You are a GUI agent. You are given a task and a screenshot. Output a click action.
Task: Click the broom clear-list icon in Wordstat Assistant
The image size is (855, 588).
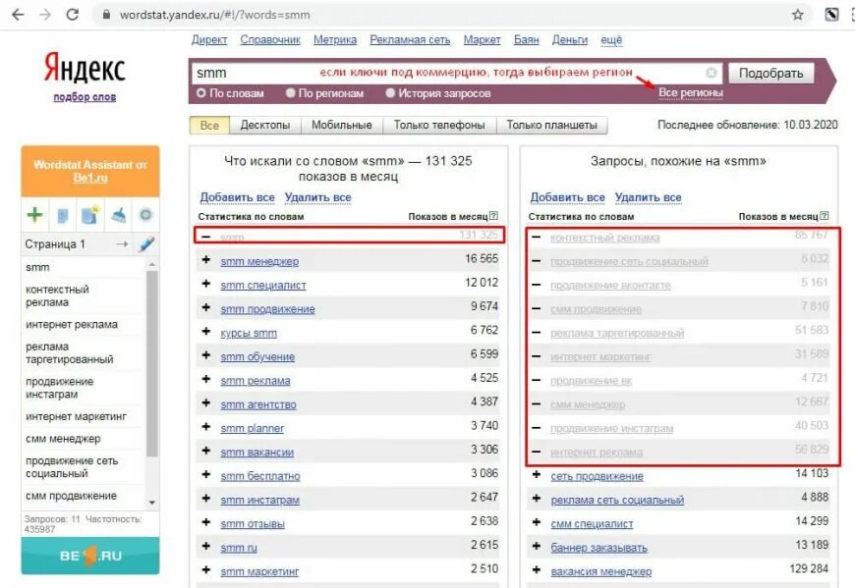click(118, 216)
